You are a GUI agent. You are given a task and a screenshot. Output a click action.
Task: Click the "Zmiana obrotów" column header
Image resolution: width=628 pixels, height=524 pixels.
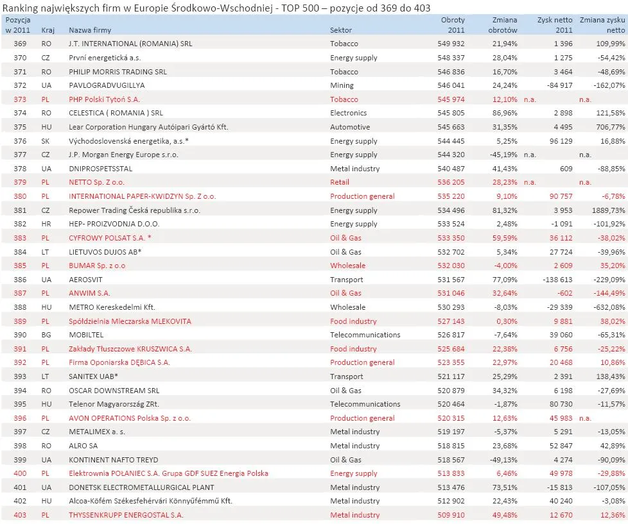coord(503,24)
